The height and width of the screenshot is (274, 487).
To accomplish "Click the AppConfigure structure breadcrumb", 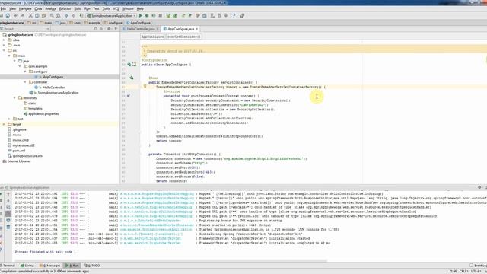I will [x=152, y=37].
